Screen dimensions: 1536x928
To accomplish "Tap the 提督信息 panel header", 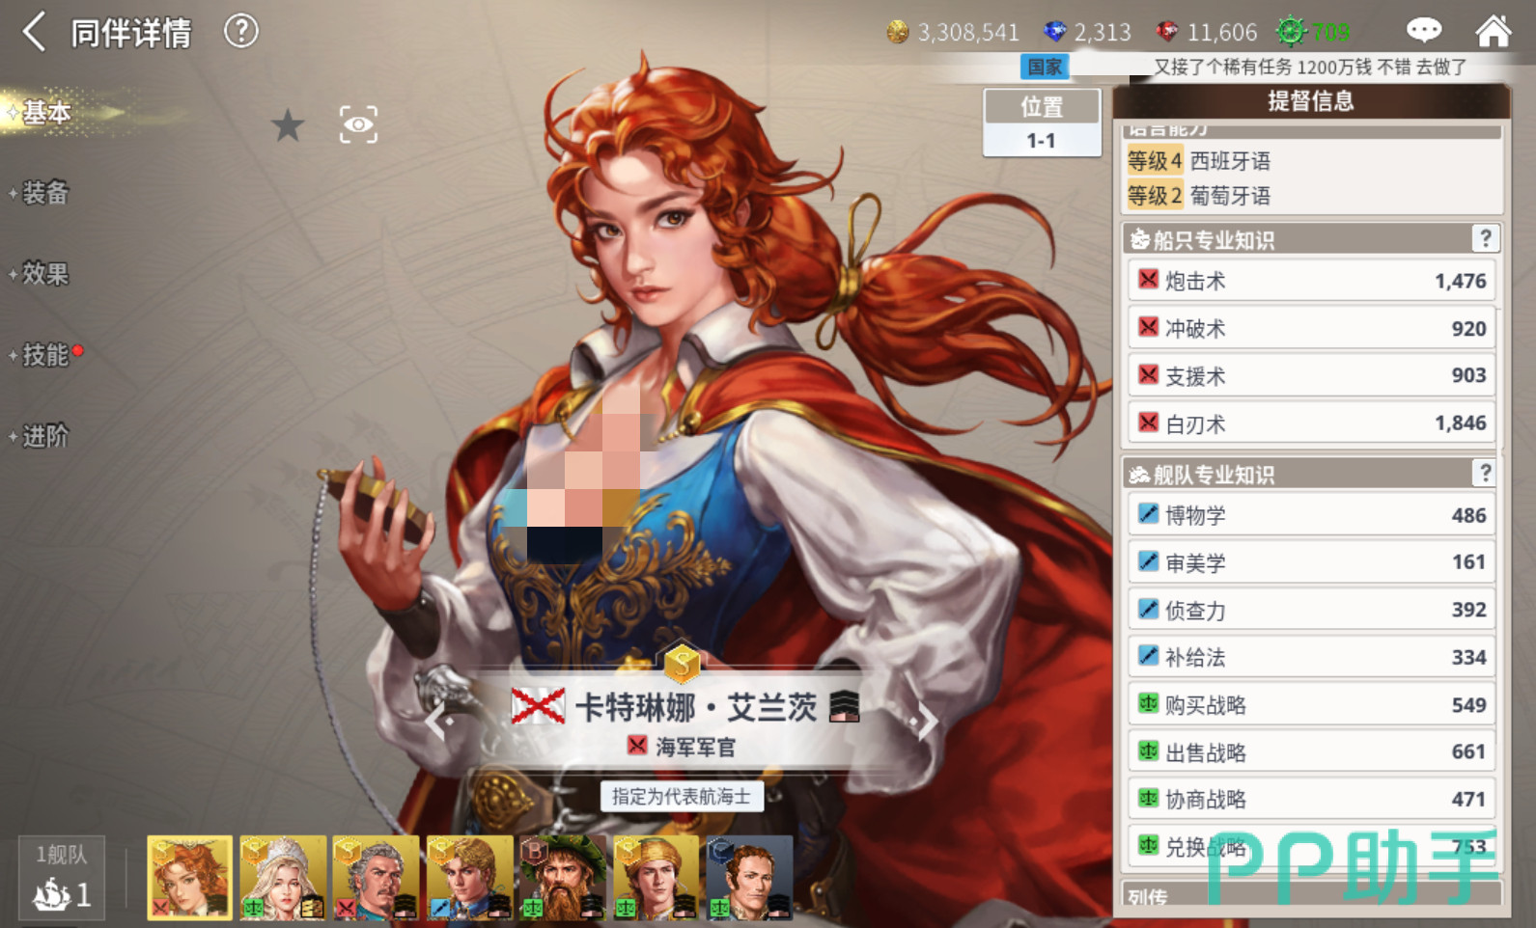I will [1311, 101].
